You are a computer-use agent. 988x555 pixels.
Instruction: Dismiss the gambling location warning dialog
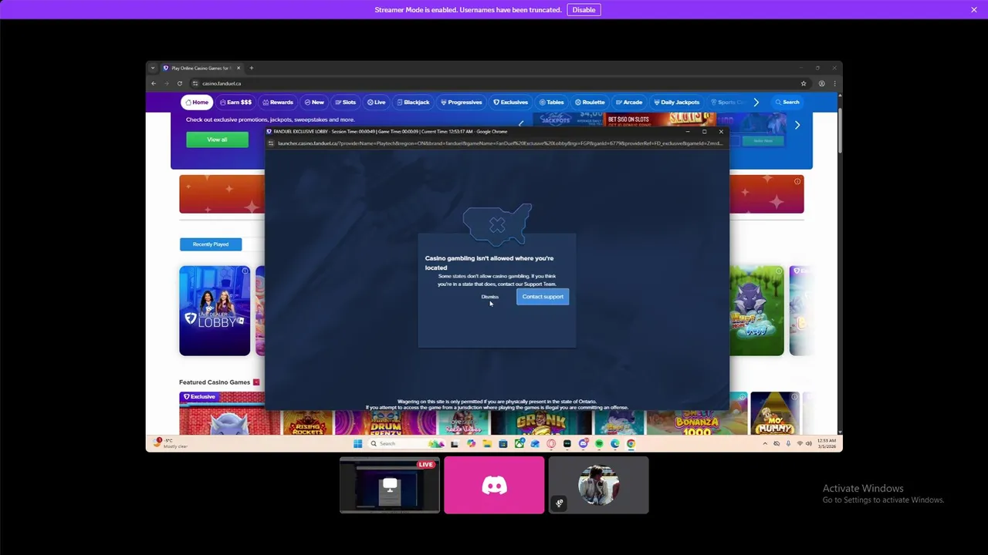coord(489,297)
